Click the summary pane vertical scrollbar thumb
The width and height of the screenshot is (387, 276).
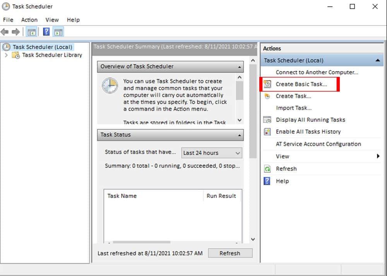(253, 111)
